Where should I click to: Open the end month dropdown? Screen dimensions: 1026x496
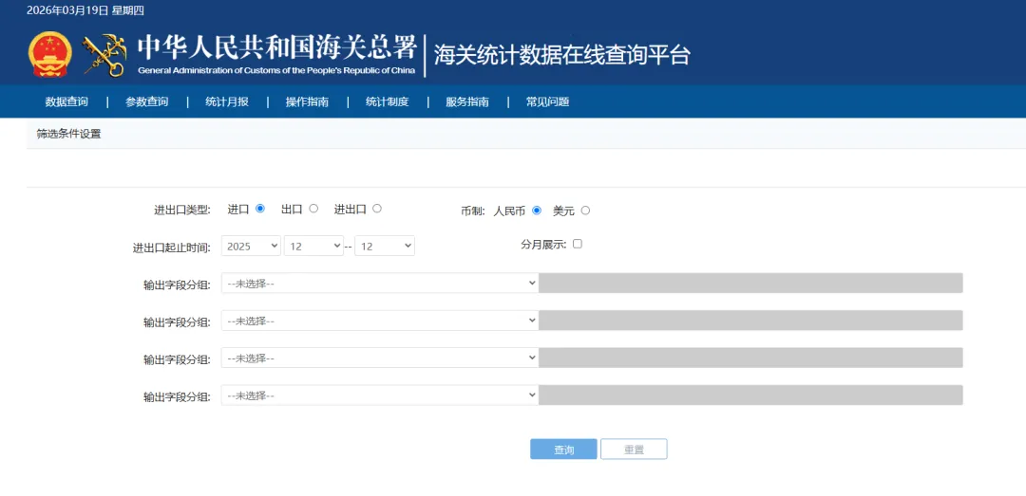(385, 246)
